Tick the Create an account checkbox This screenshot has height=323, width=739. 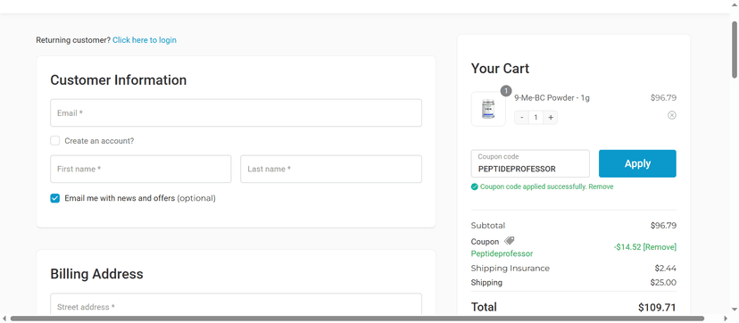point(55,141)
